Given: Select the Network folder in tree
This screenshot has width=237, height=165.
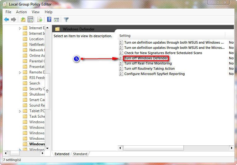Looking at the screenshot, I should [37, 50].
